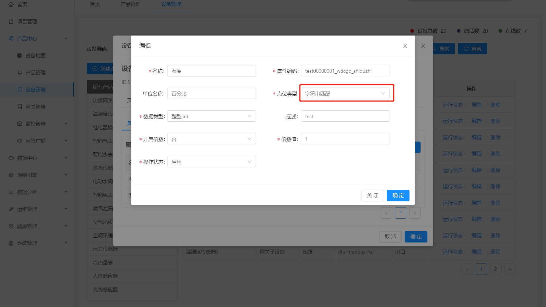546x307 pixels.
Task: Click 关闭 to close the dialog
Action: [373, 195]
